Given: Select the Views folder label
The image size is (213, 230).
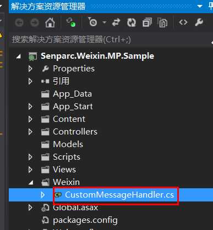Looking at the screenshot, I should pos(64,170).
